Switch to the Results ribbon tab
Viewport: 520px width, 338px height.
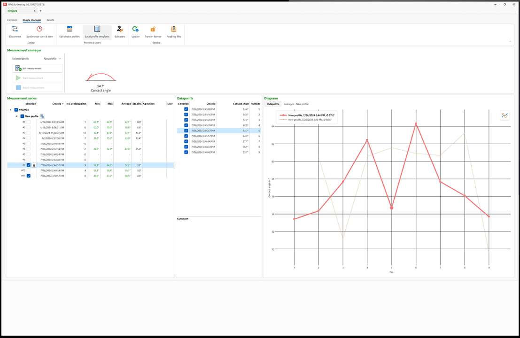[x=50, y=20]
